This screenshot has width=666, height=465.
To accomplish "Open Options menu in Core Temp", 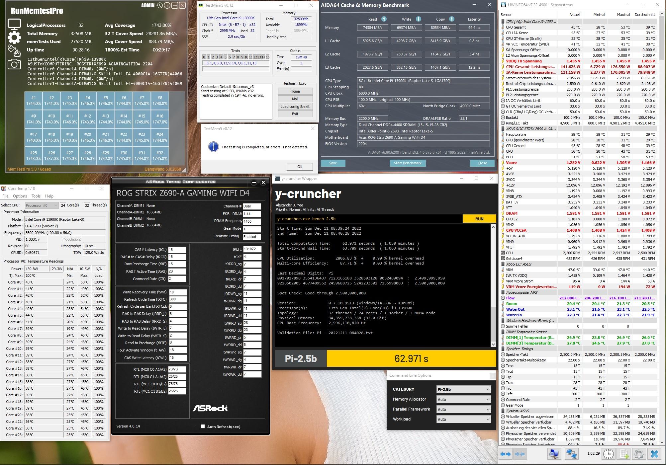I will point(20,196).
